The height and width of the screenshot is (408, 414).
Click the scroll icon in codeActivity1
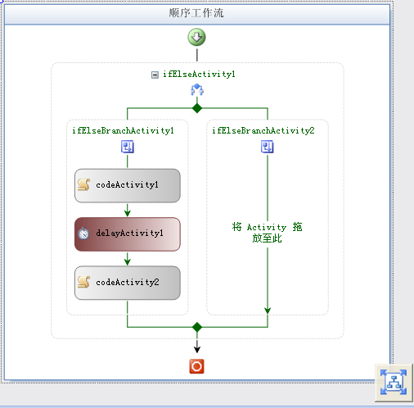pyautogui.click(x=83, y=185)
